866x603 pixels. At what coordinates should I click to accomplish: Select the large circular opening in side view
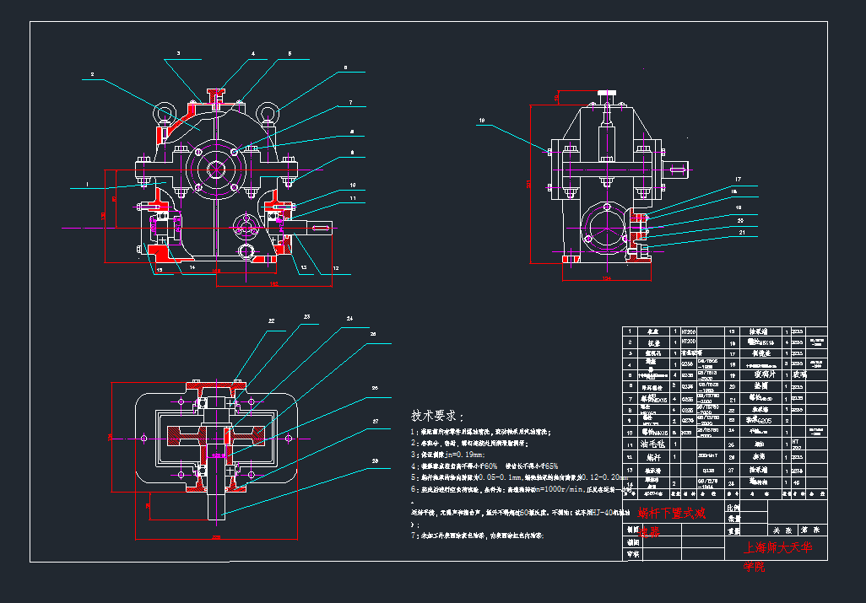click(605, 229)
